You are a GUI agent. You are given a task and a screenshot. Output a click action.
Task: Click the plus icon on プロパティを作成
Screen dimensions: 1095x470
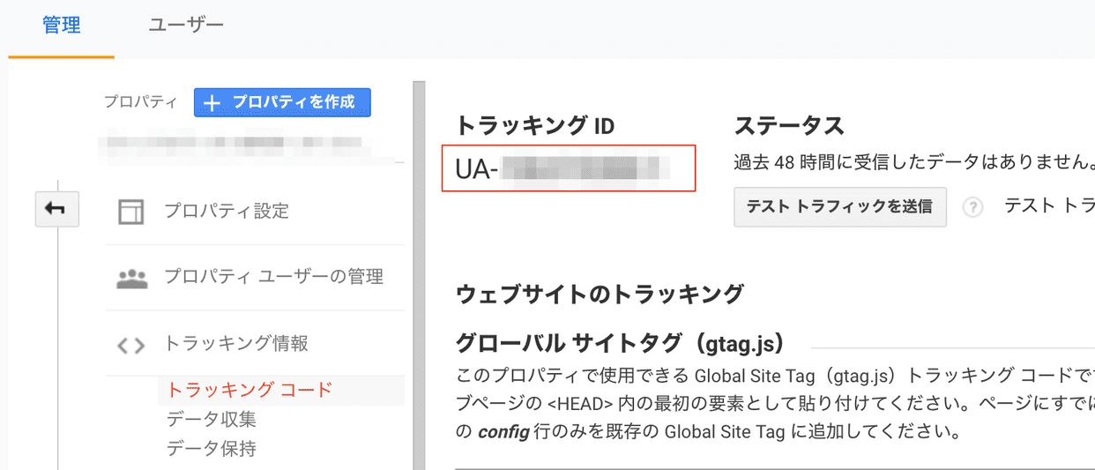tap(212, 103)
